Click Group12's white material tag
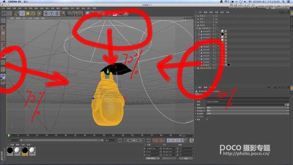Screen dimensions: 293x165 222,31
